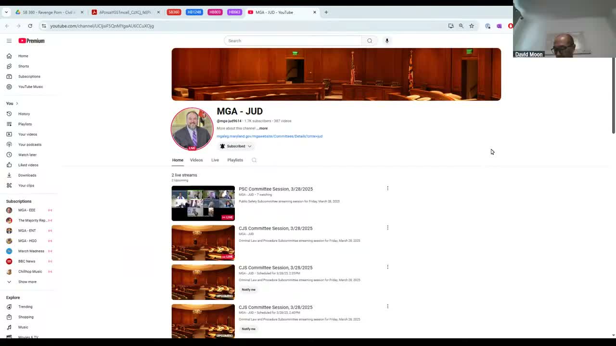Click the YouTube search input field
This screenshot has height=346, width=616.
tap(293, 41)
